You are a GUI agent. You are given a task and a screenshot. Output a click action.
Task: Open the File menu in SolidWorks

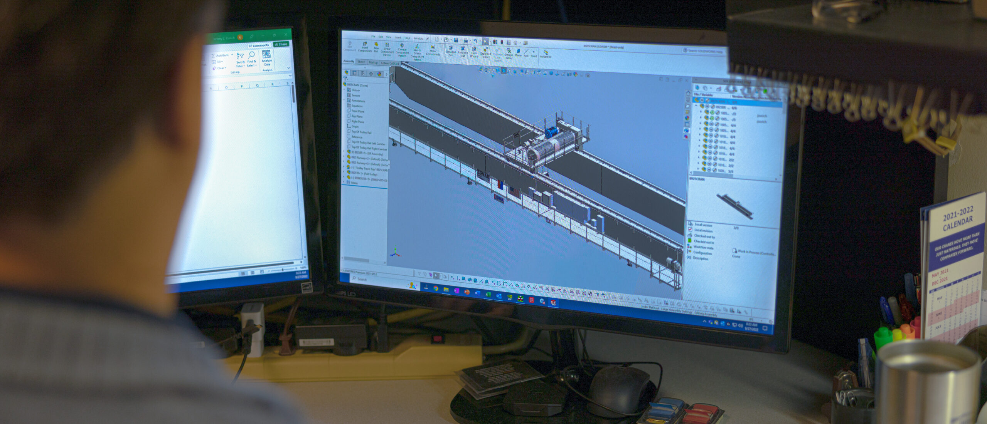coord(373,37)
